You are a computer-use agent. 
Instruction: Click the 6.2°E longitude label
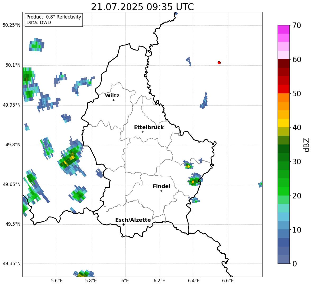pos(159,281)
